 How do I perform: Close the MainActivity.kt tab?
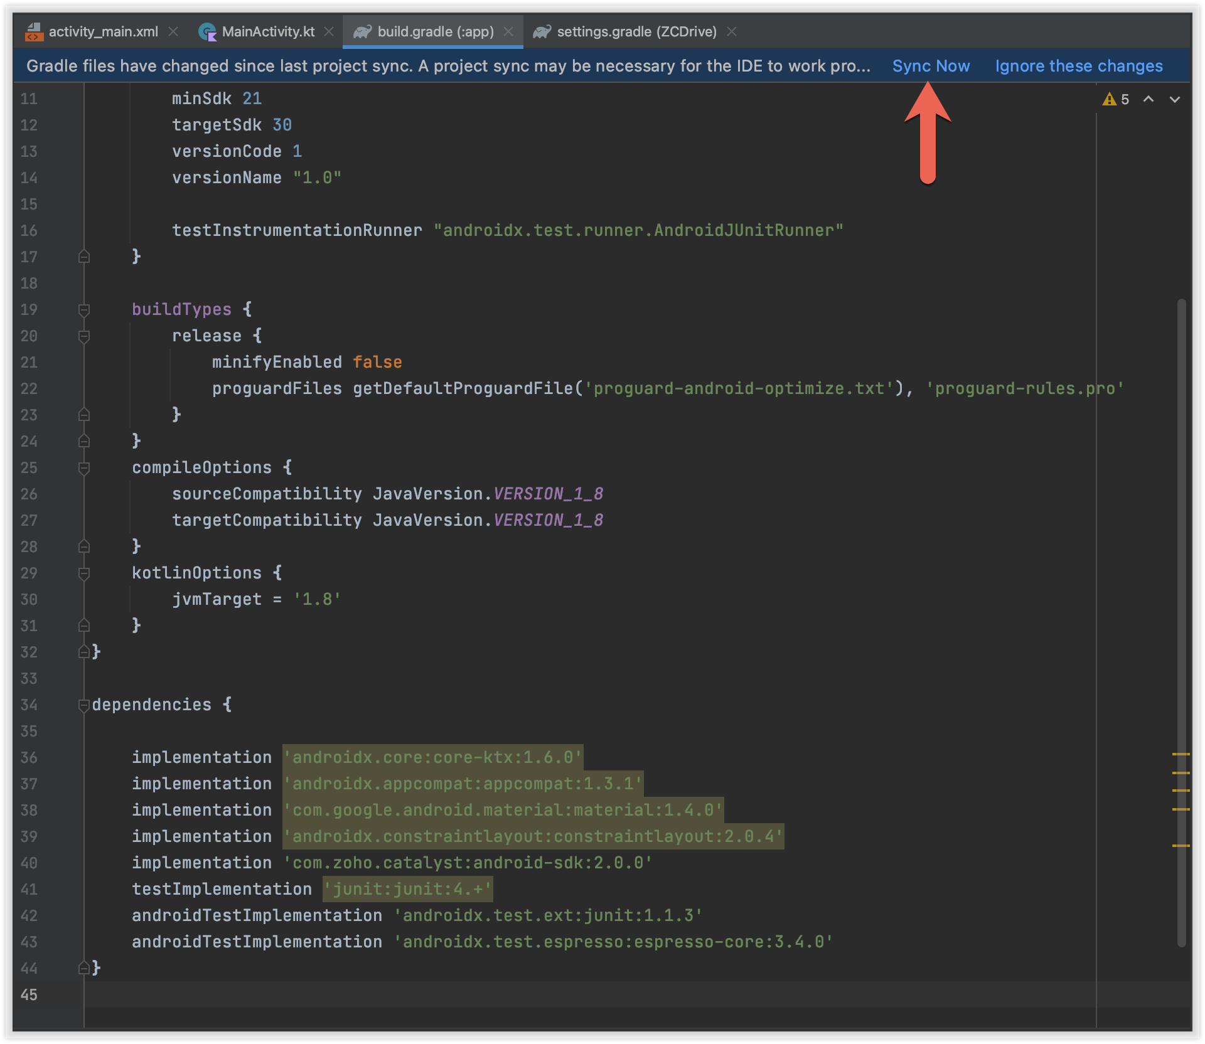(x=329, y=31)
